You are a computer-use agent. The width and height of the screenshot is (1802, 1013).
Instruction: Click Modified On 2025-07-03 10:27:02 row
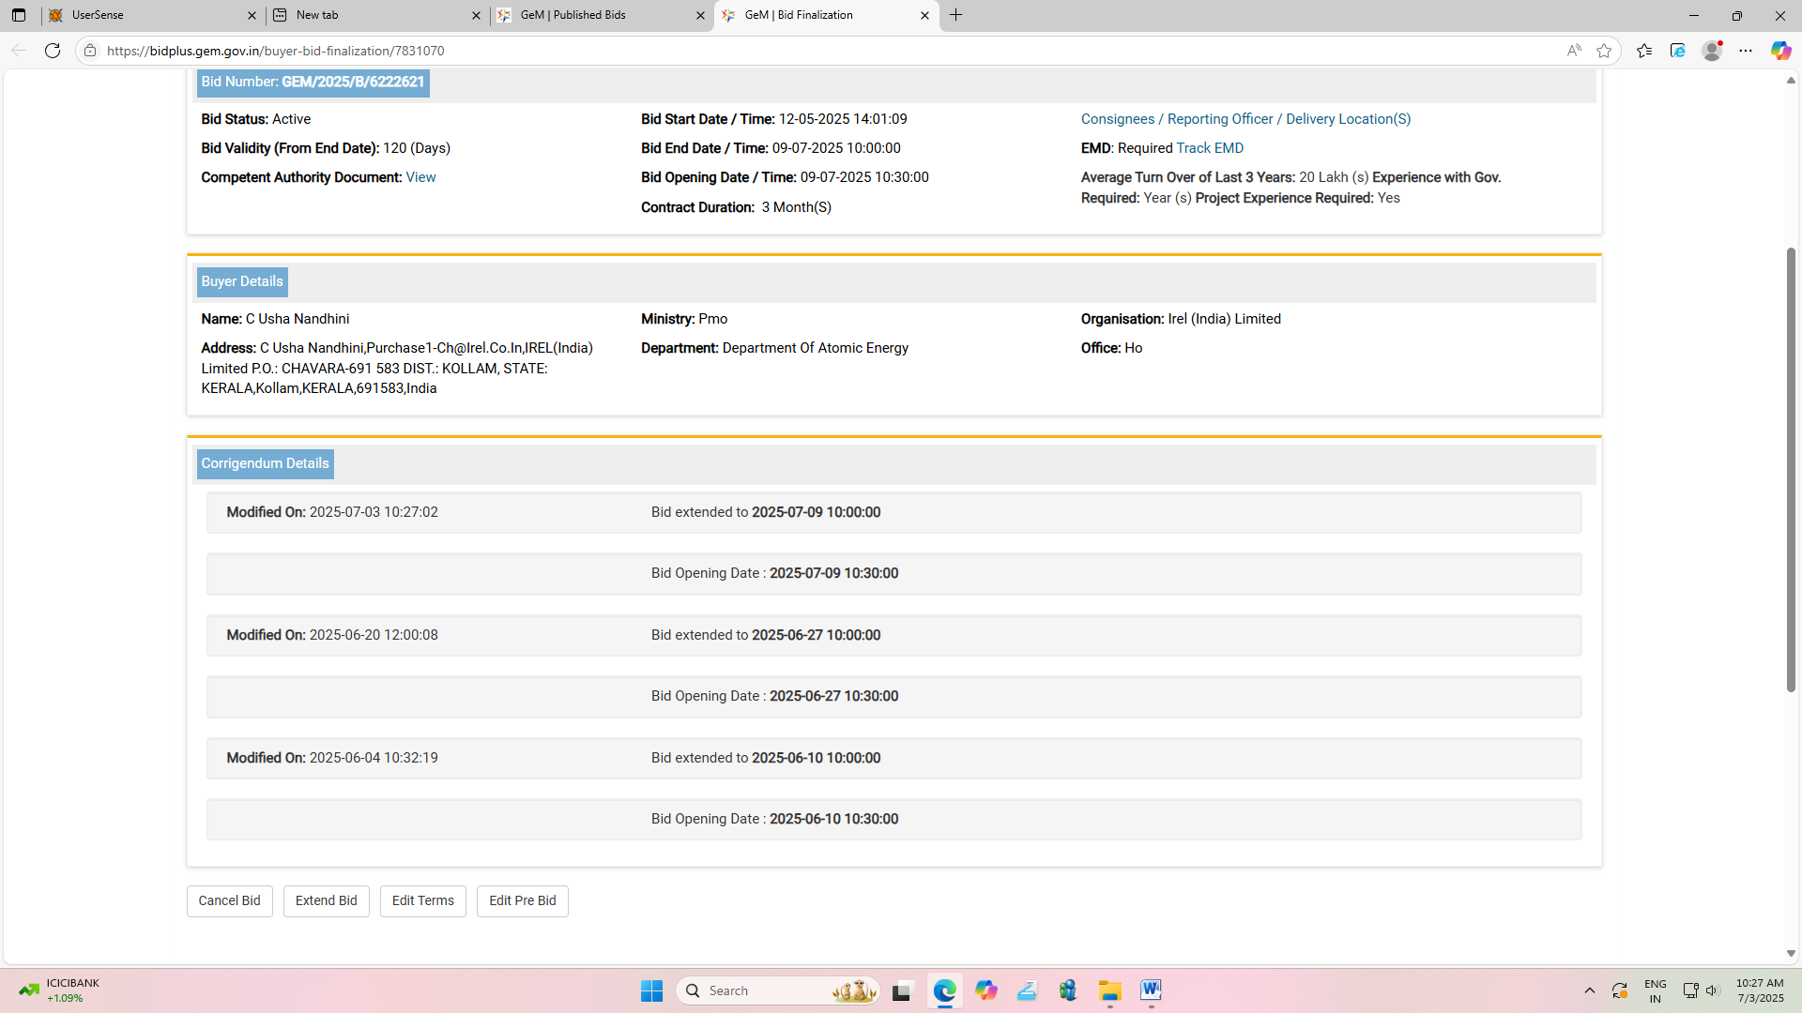point(893,512)
